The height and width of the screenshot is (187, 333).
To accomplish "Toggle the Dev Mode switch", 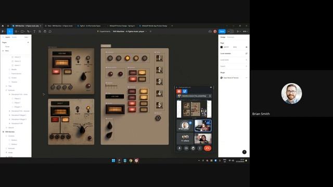I will 230,31.
